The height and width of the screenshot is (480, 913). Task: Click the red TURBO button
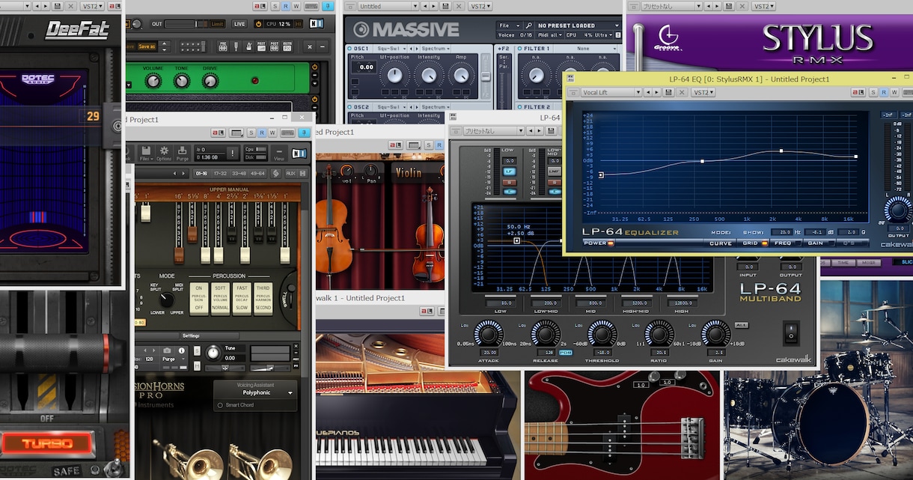tap(46, 443)
